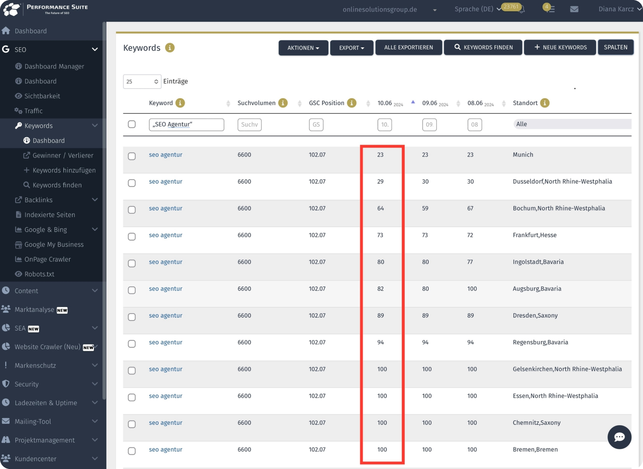
Task: Open the Diana Karcz user menu
Action: click(620, 9)
